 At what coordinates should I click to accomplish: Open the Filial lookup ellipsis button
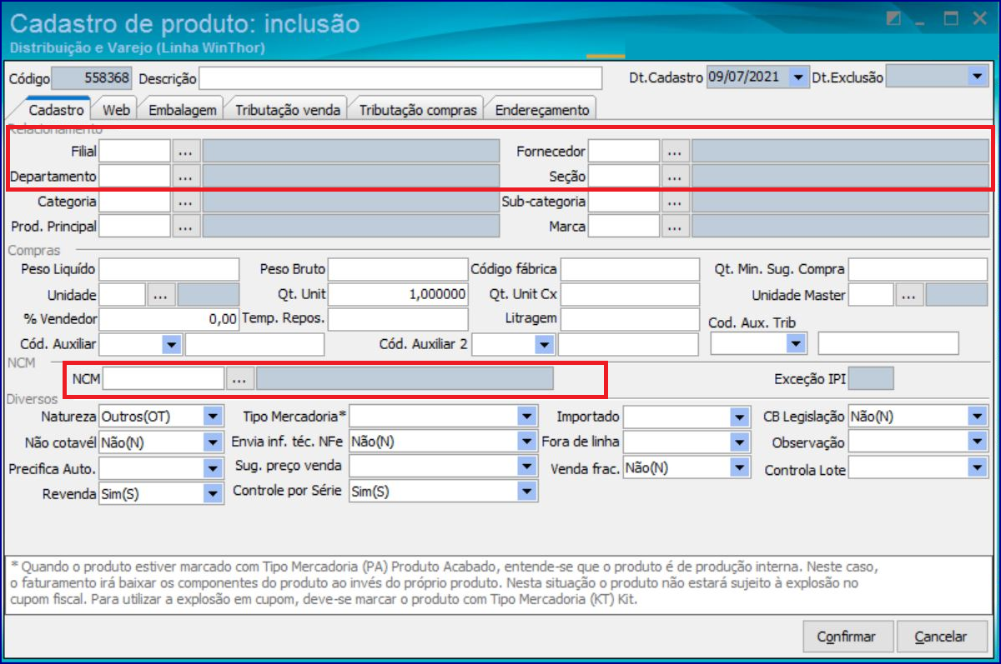click(185, 152)
